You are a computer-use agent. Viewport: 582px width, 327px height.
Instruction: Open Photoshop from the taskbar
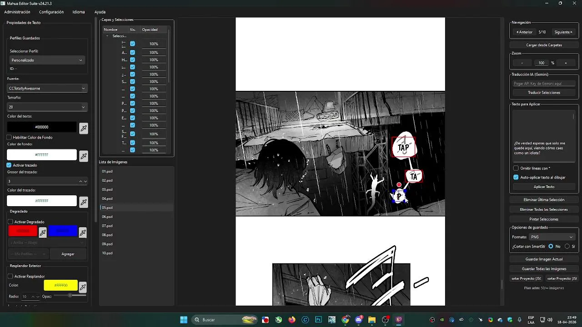(319, 320)
